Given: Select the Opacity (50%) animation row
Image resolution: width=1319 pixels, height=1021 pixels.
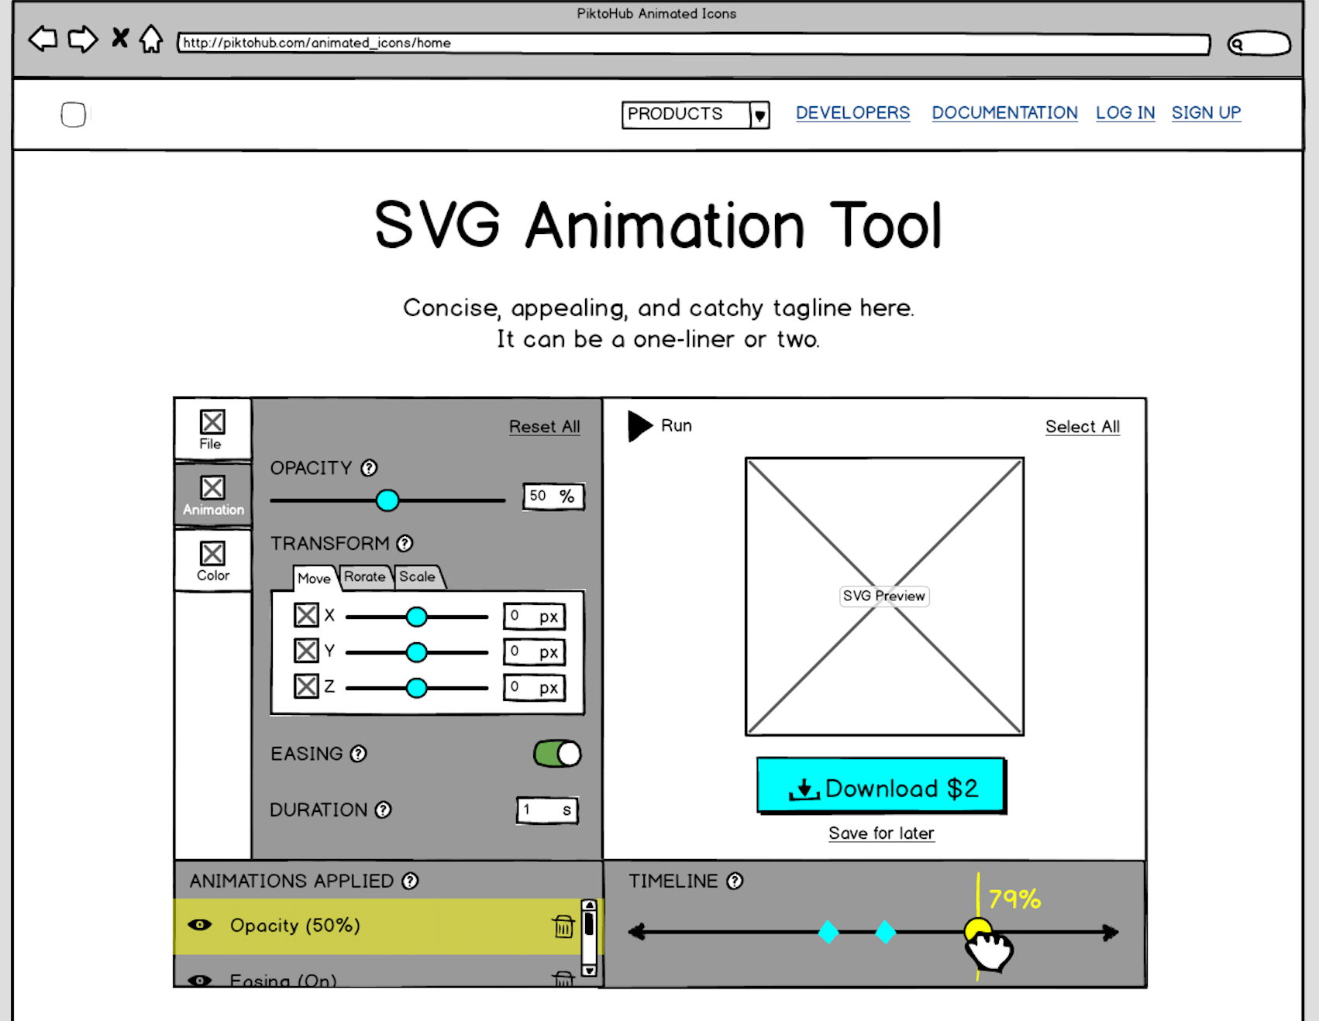Looking at the screenshot, I should tap(378, 926).
